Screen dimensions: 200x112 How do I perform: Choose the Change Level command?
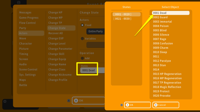point(57,44)
